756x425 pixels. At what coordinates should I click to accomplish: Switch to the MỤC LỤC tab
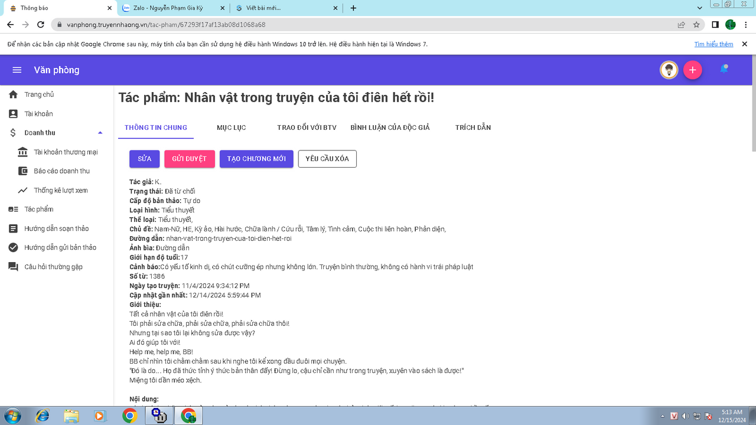click(x=231, y=127)
